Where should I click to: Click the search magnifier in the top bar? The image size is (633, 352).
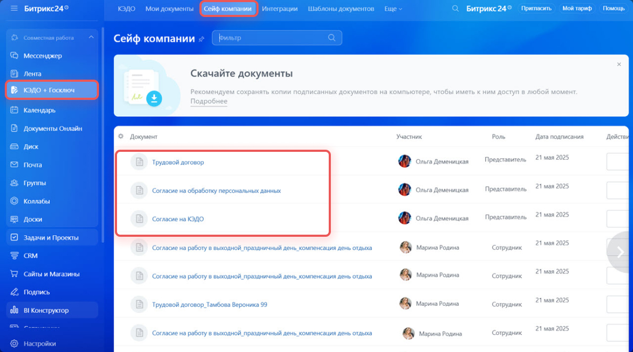click(x=455, y=8)
